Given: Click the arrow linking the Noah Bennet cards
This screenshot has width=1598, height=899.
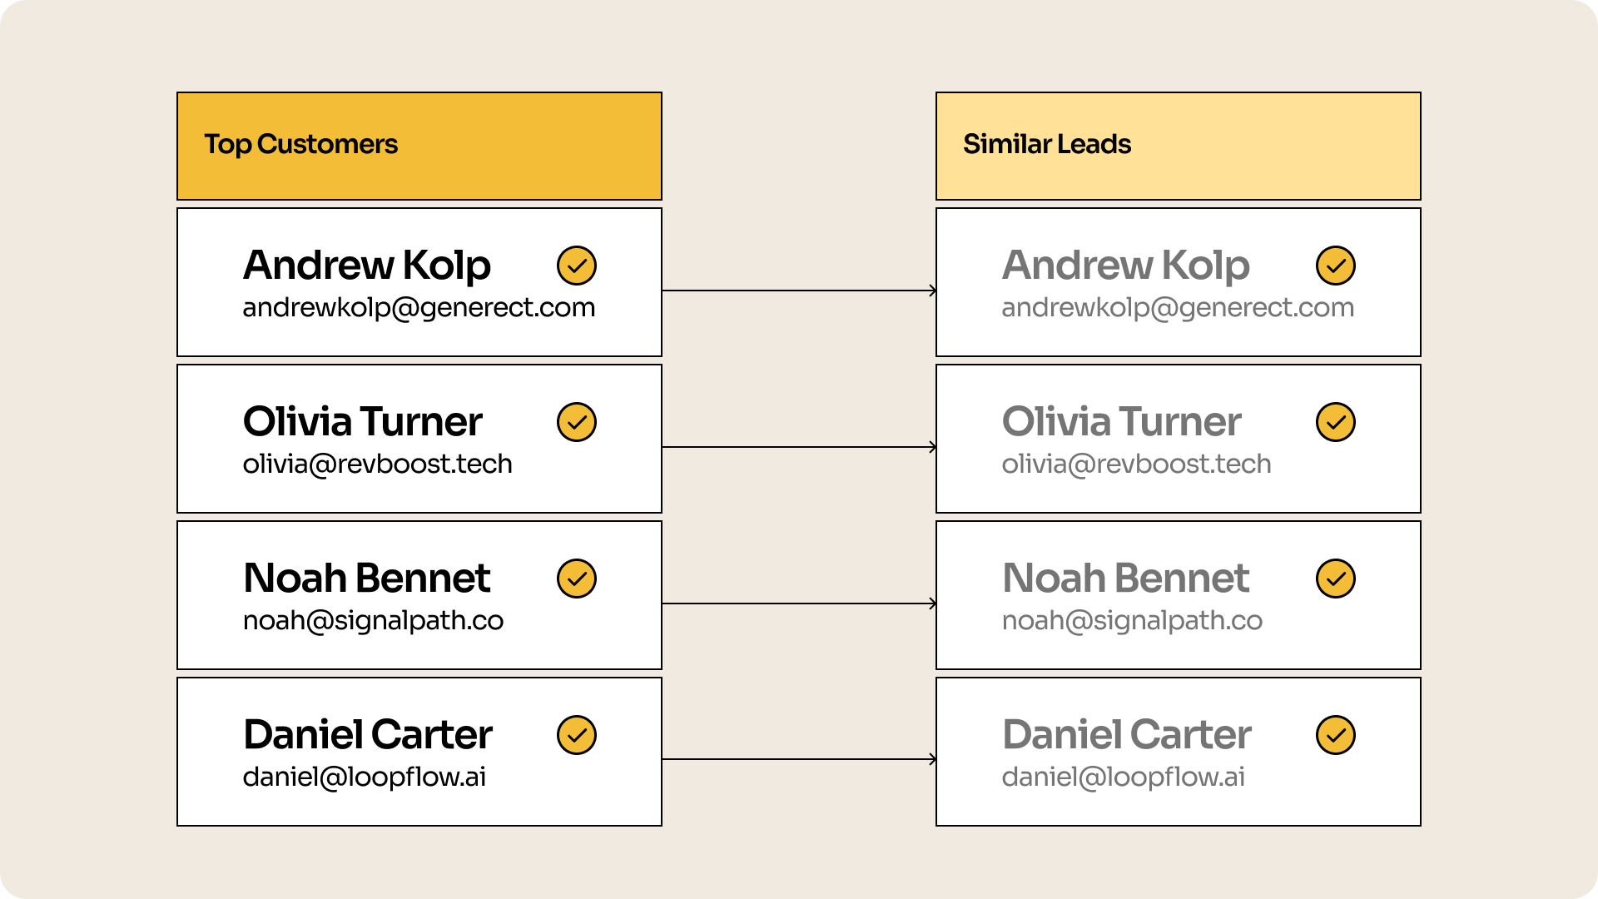Looking at the screenshot, I should pyautogui.click(x=799, y=603).
